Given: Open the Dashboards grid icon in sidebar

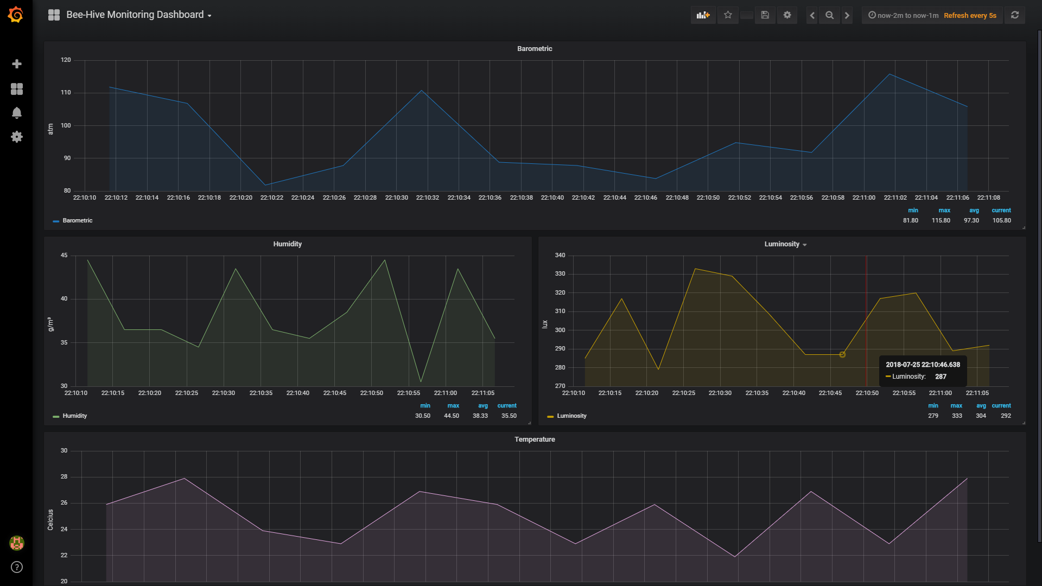Looking at the screenshot, I should 17,89.
